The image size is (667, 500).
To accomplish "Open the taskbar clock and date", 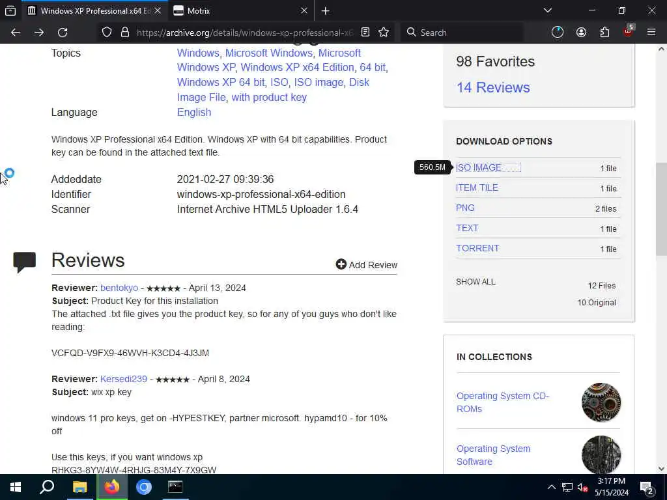I will (611, 487).
